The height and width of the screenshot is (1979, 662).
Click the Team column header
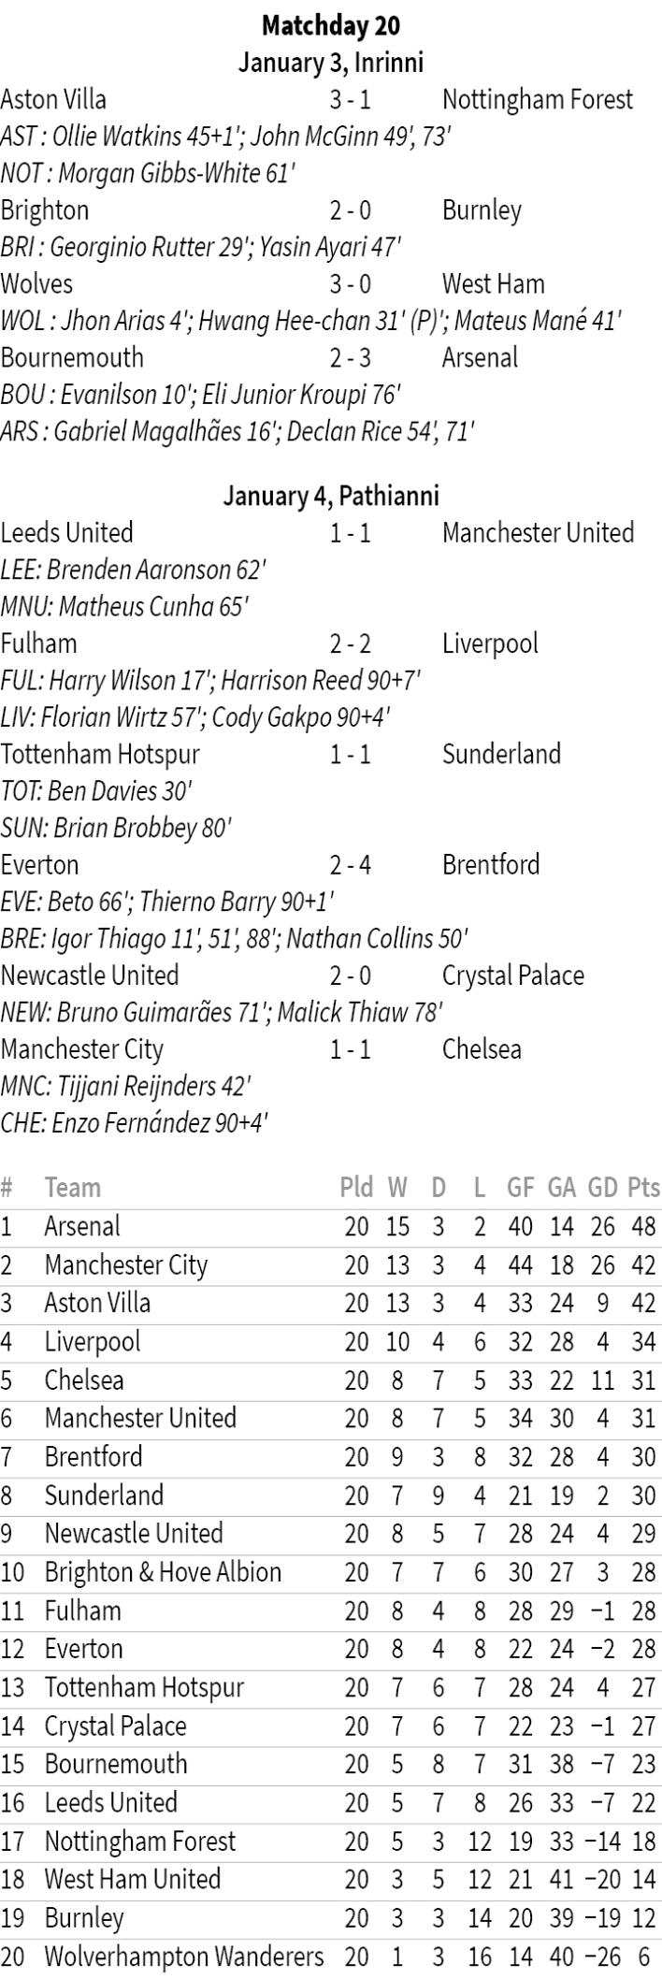tap(72, 1188)
